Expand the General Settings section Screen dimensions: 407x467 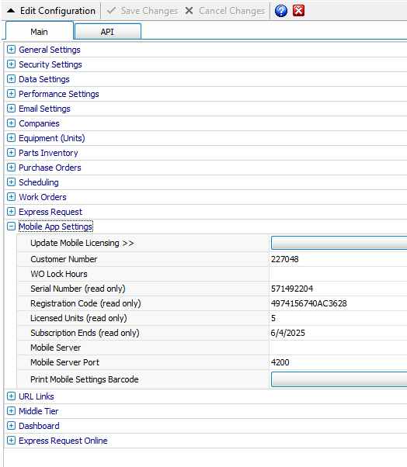point(11,50)
